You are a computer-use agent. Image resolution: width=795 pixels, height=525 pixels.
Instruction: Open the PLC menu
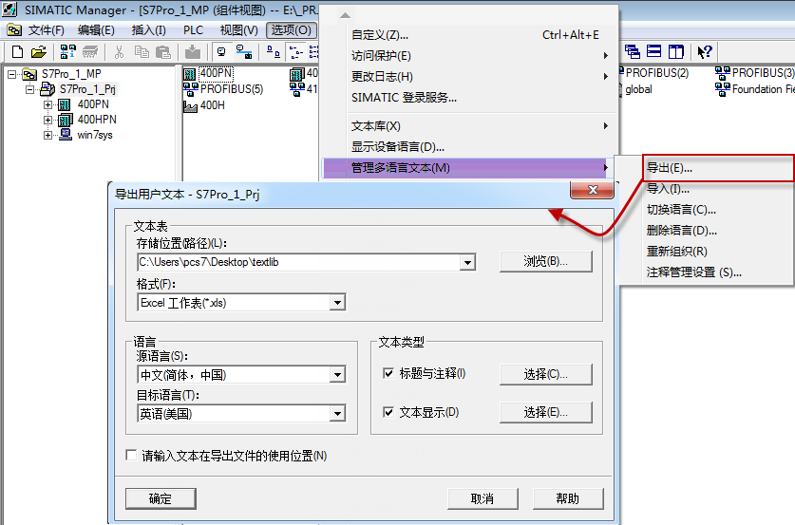(x=193, y=30)
